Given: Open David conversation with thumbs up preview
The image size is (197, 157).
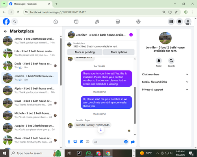Looking at the screenshot, I should click(x=30, y=66).
